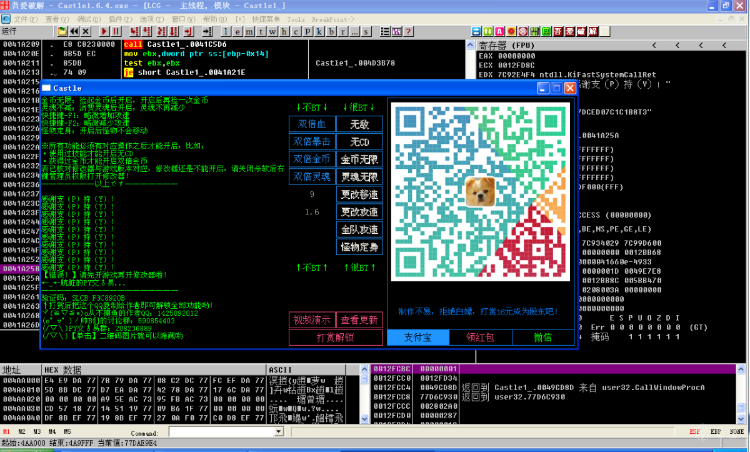The image size is (750, 452).
Task: Click the M1 memory bookmark
Action: [6, 432]
